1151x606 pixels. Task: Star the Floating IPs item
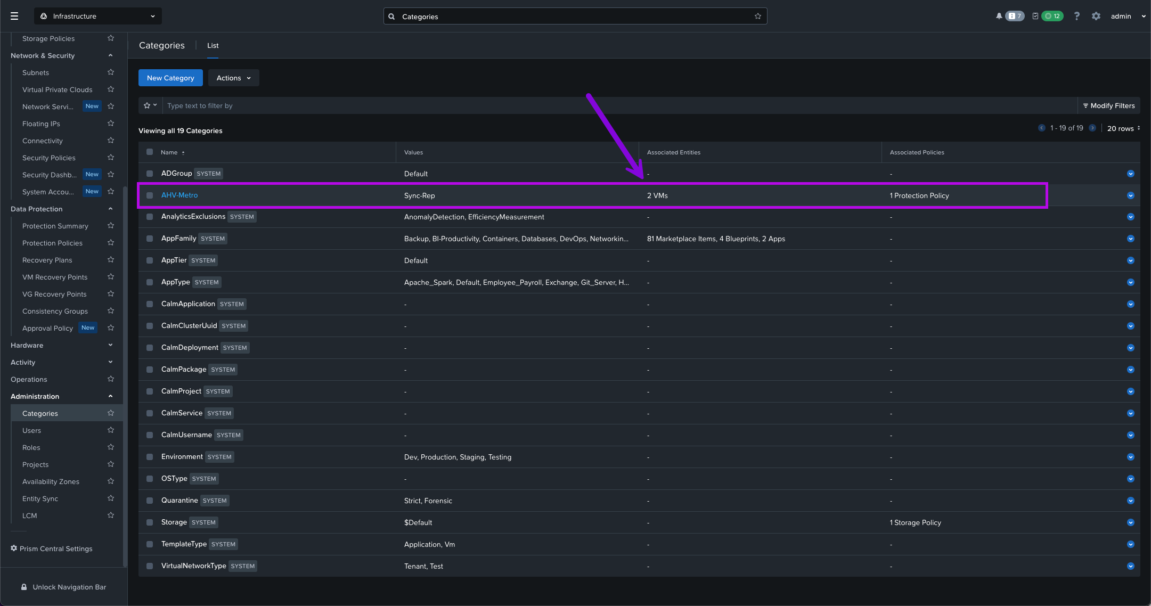coord(111,124)
